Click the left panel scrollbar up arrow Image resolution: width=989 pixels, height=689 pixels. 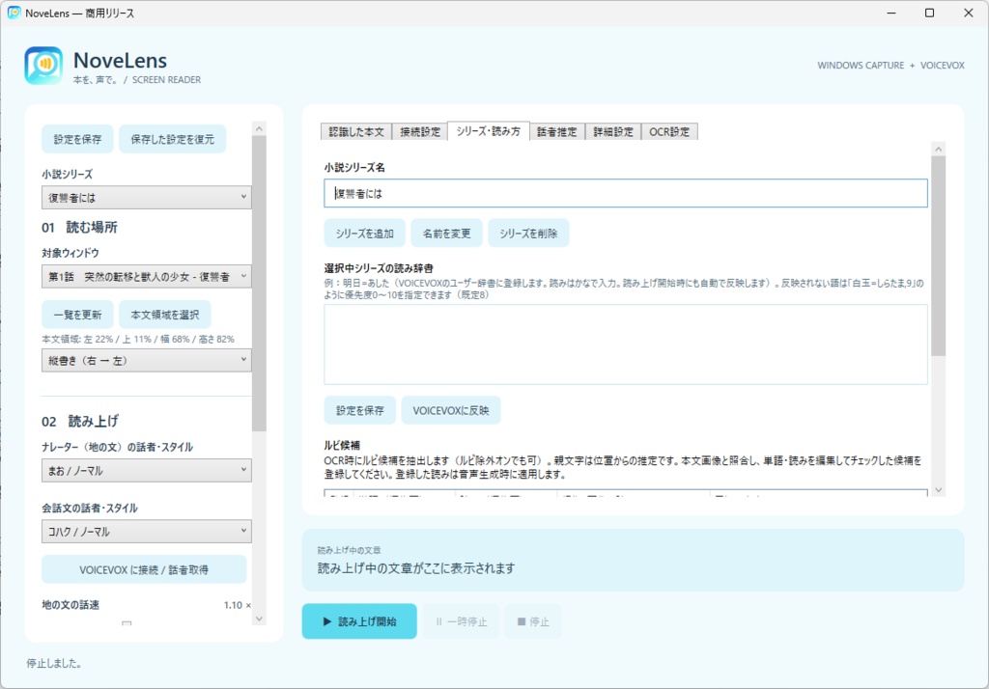point(259,128)
